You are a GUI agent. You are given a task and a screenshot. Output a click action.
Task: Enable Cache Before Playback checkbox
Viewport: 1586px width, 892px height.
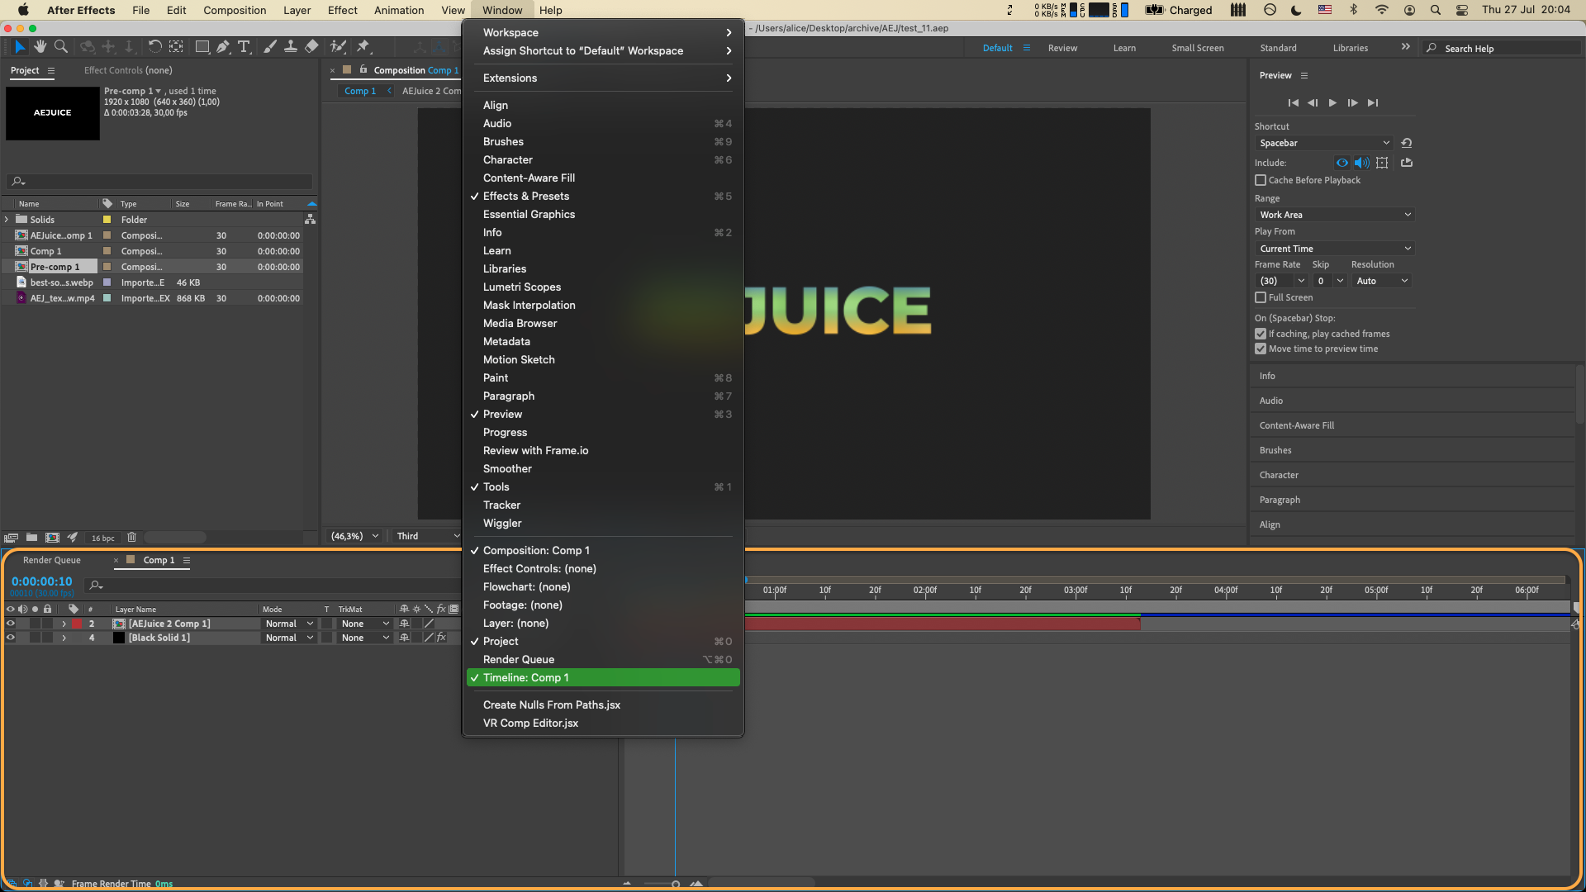(1261, 180)
